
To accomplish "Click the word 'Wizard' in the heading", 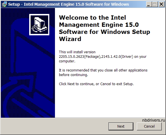I will 70,39.
